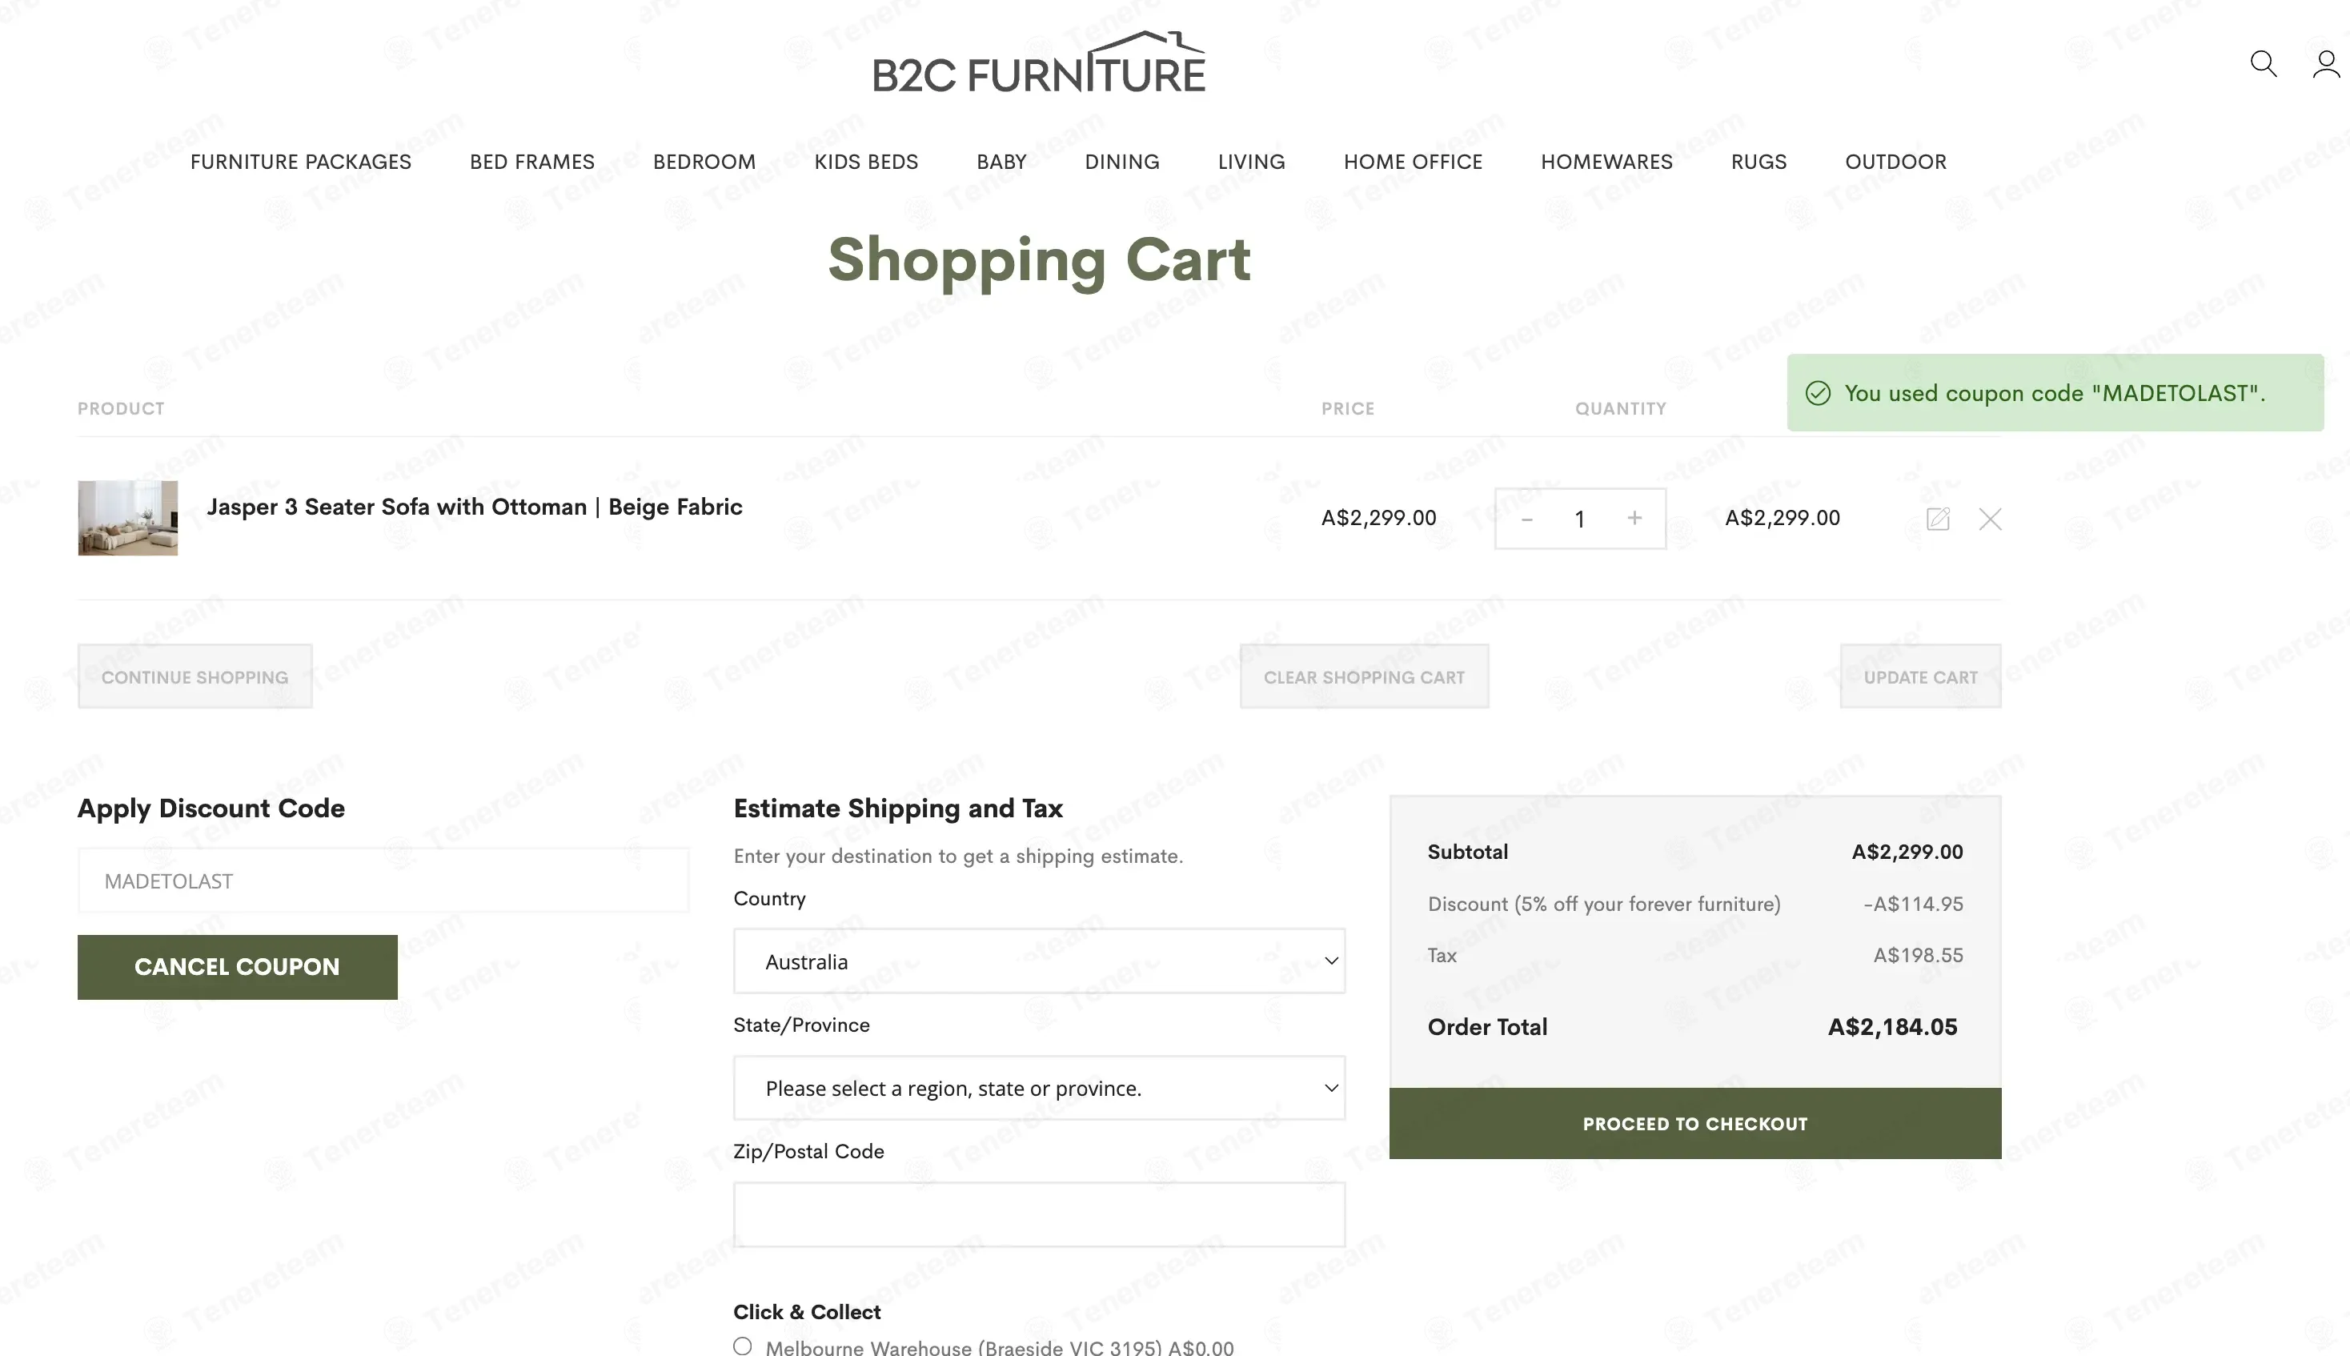
Task: Click the Subtotal amount A$2,299.00 in summary
Action: coord(1907,851)
